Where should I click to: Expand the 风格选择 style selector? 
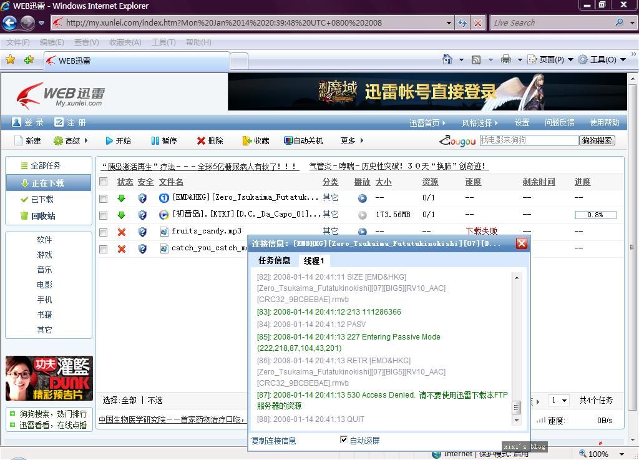(x=480, y=122)
